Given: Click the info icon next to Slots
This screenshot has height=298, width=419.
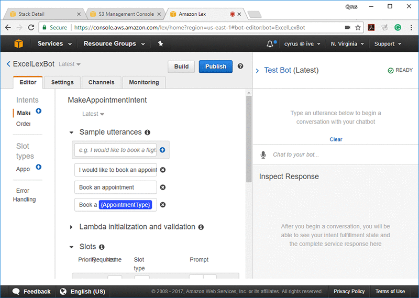Looking at the screenshot, I should pos(102,247).
